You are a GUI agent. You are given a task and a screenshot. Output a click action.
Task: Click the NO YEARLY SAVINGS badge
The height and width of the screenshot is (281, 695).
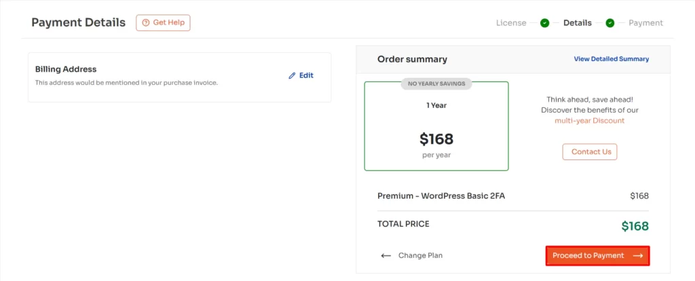[x=436, y=84]
